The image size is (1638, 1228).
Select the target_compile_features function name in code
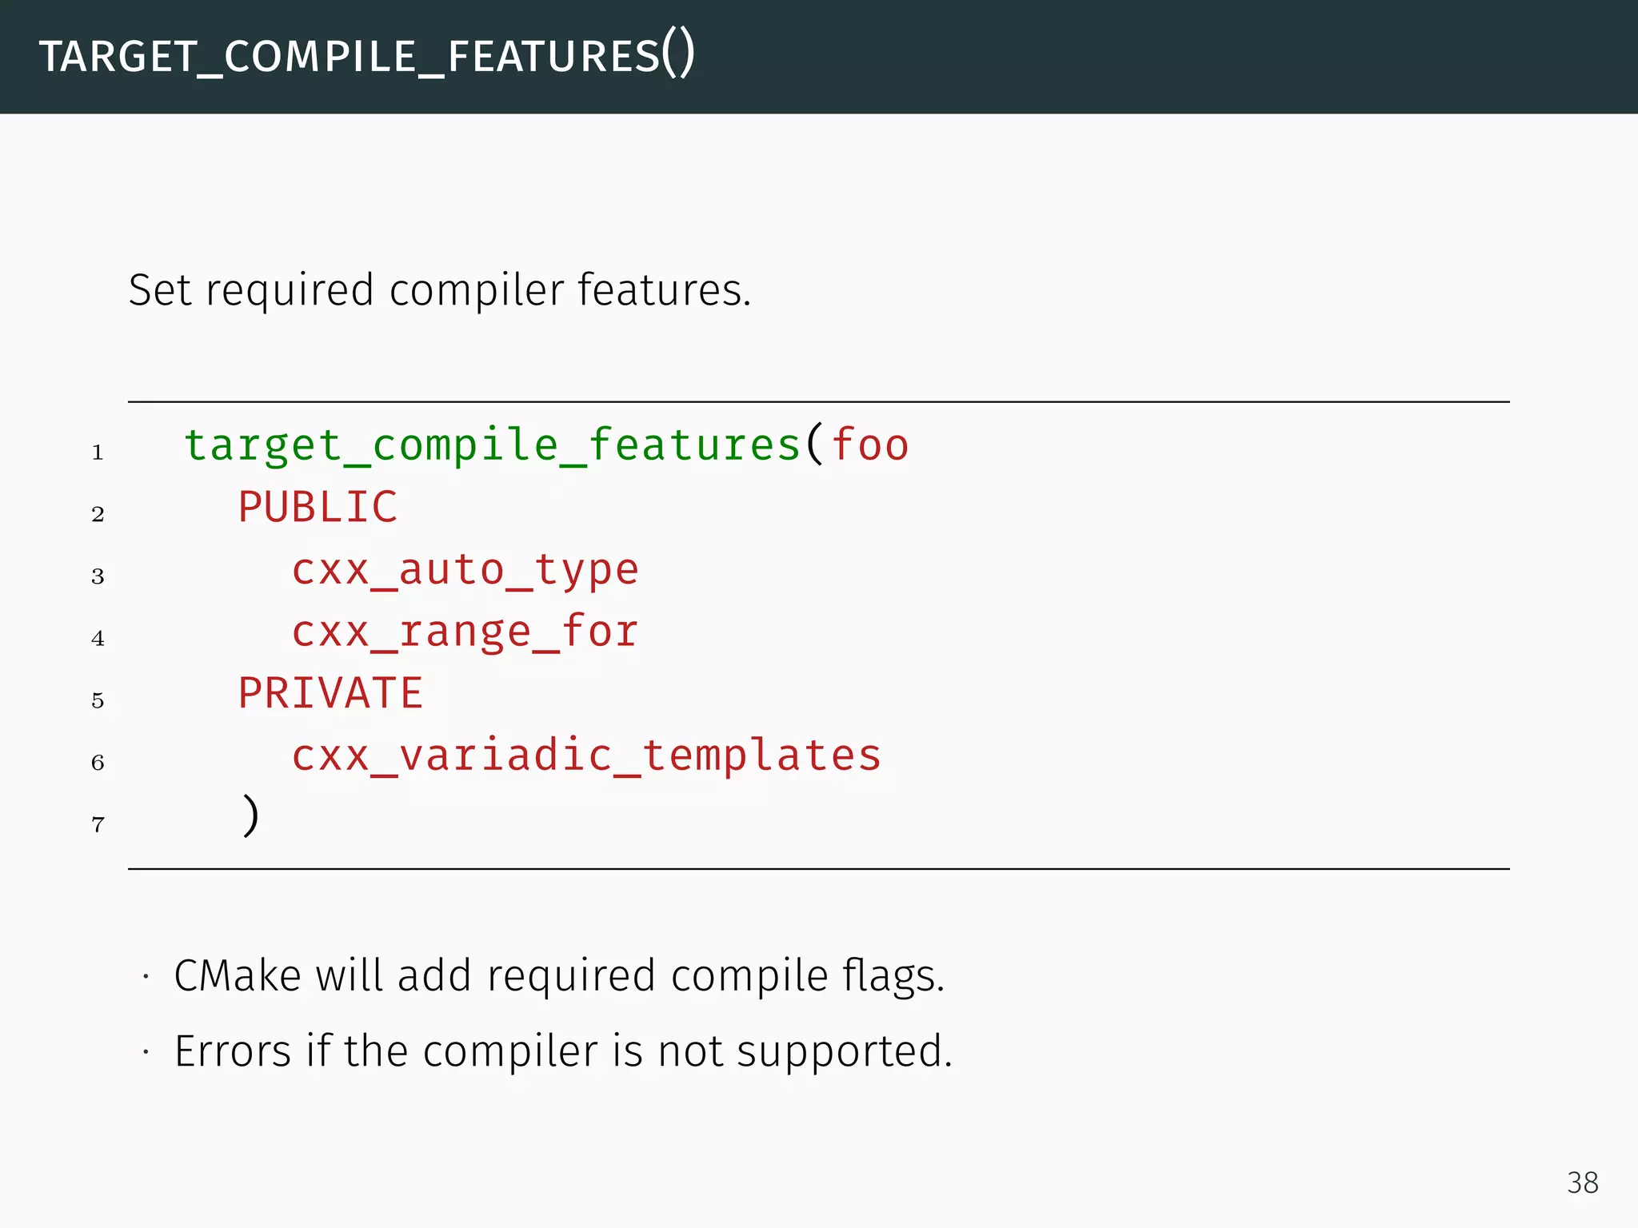[x=492, y=445]
